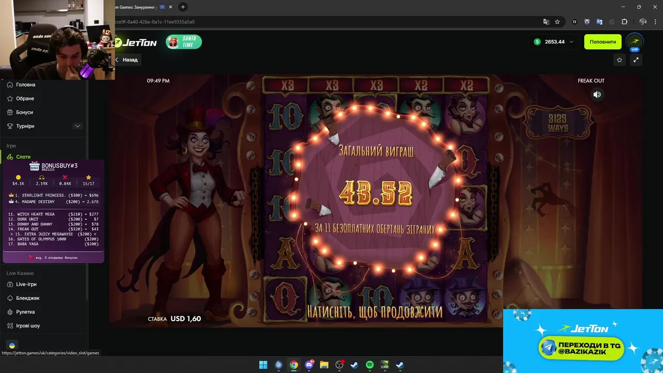Click the 43.52 total win amount

(x=376, y=193)
